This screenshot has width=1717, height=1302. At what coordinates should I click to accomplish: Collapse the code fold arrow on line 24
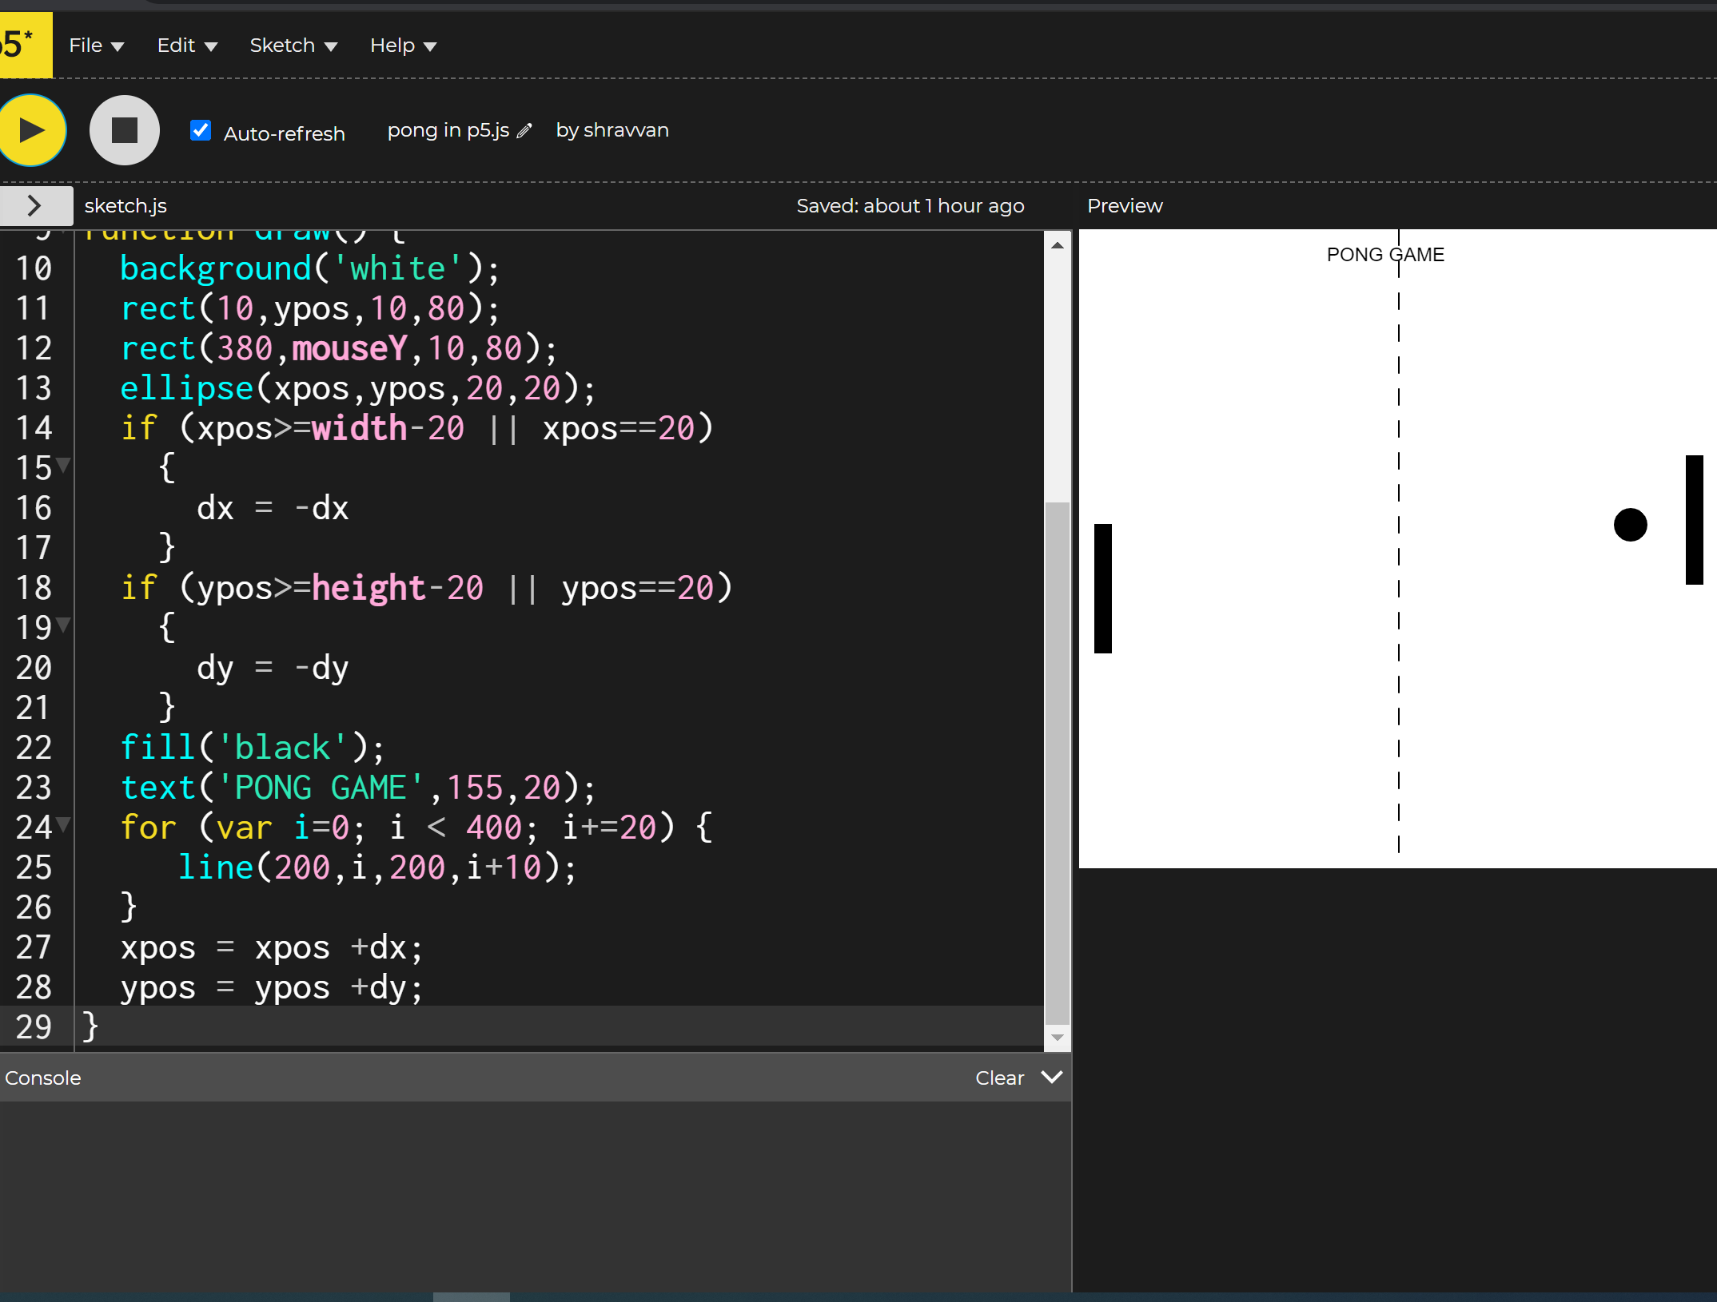pos(64,825)
